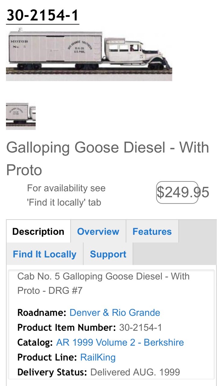Switch to the Overview tab
Viewport: 217px width, 386px height.
coord(98,231)
